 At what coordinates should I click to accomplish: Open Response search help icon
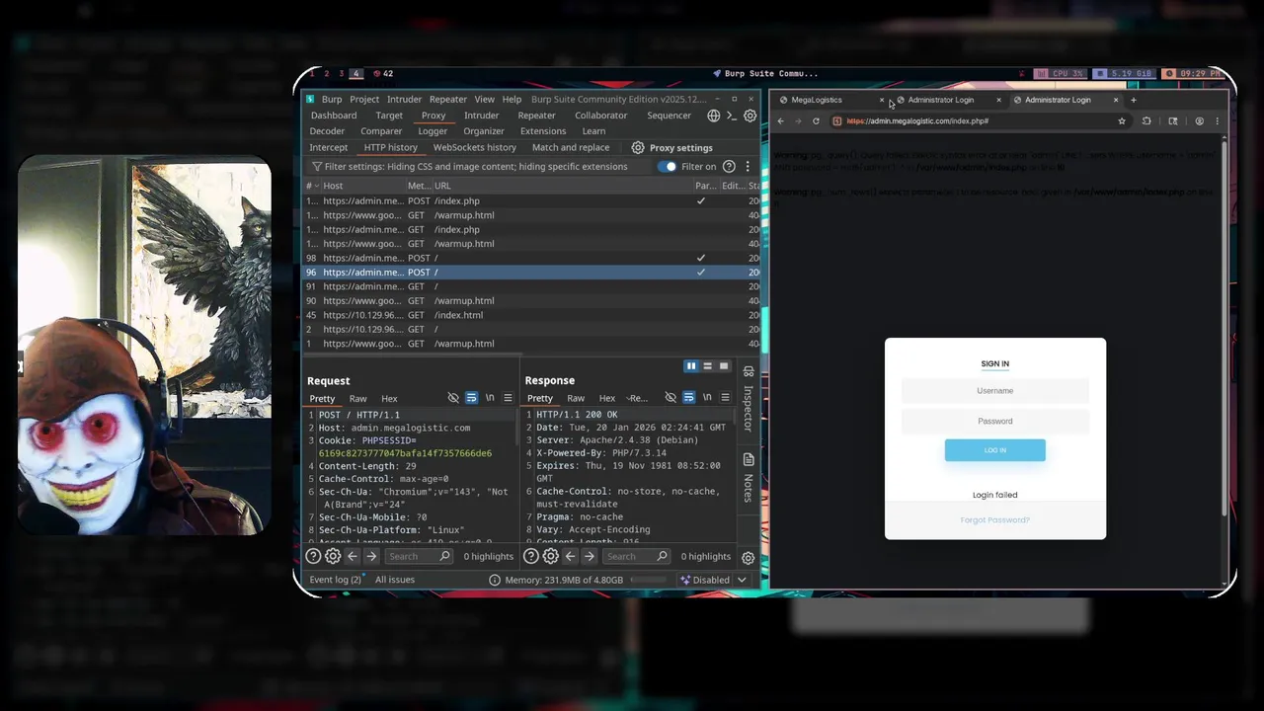530,557
